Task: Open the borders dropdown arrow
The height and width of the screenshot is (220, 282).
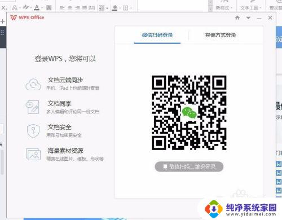Action: point(131,8)
